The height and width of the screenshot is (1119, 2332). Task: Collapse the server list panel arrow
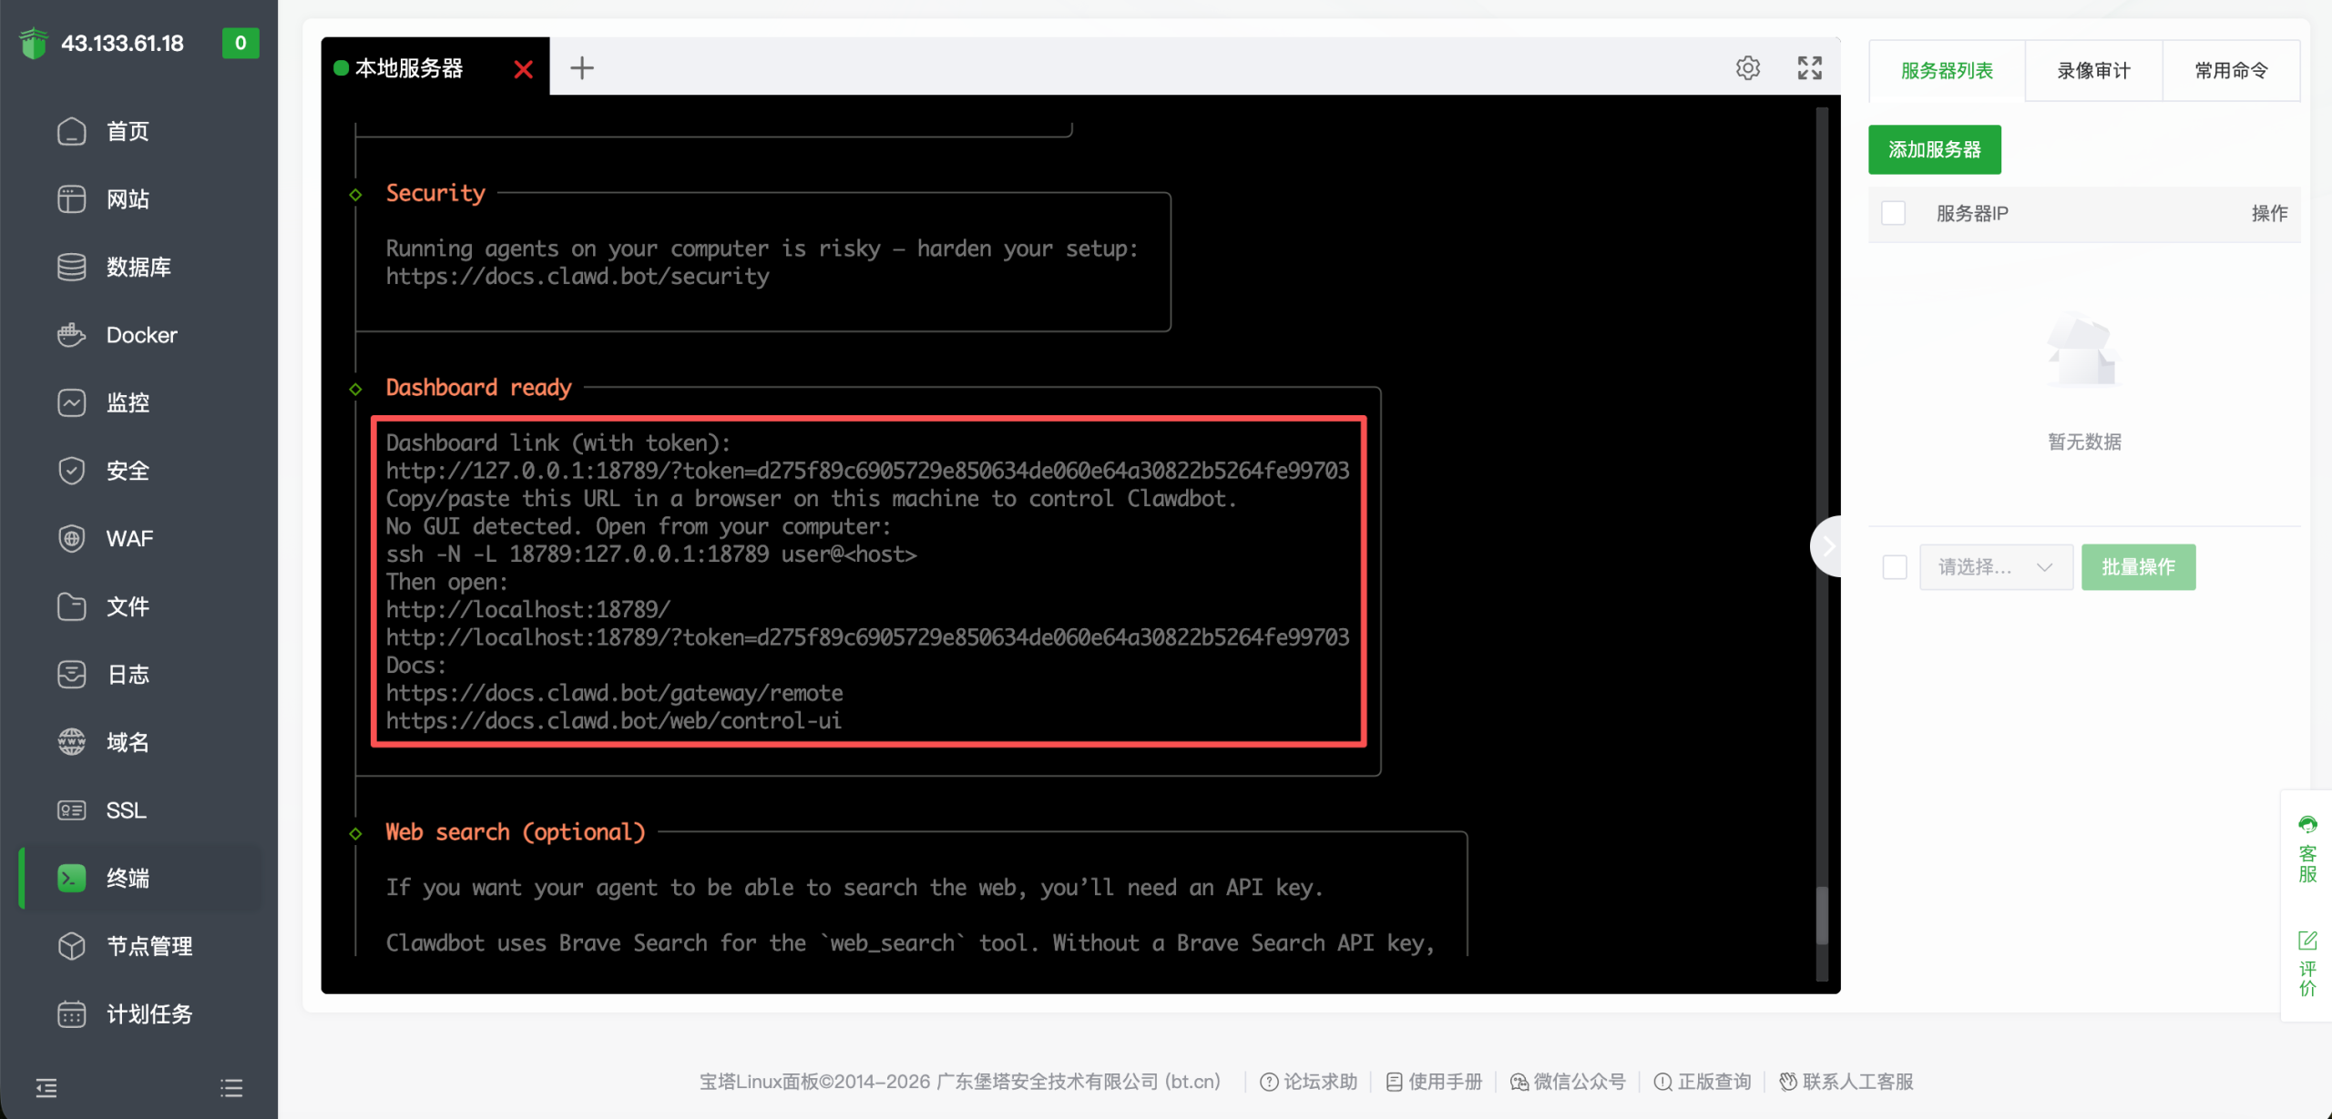(1827, 546)
